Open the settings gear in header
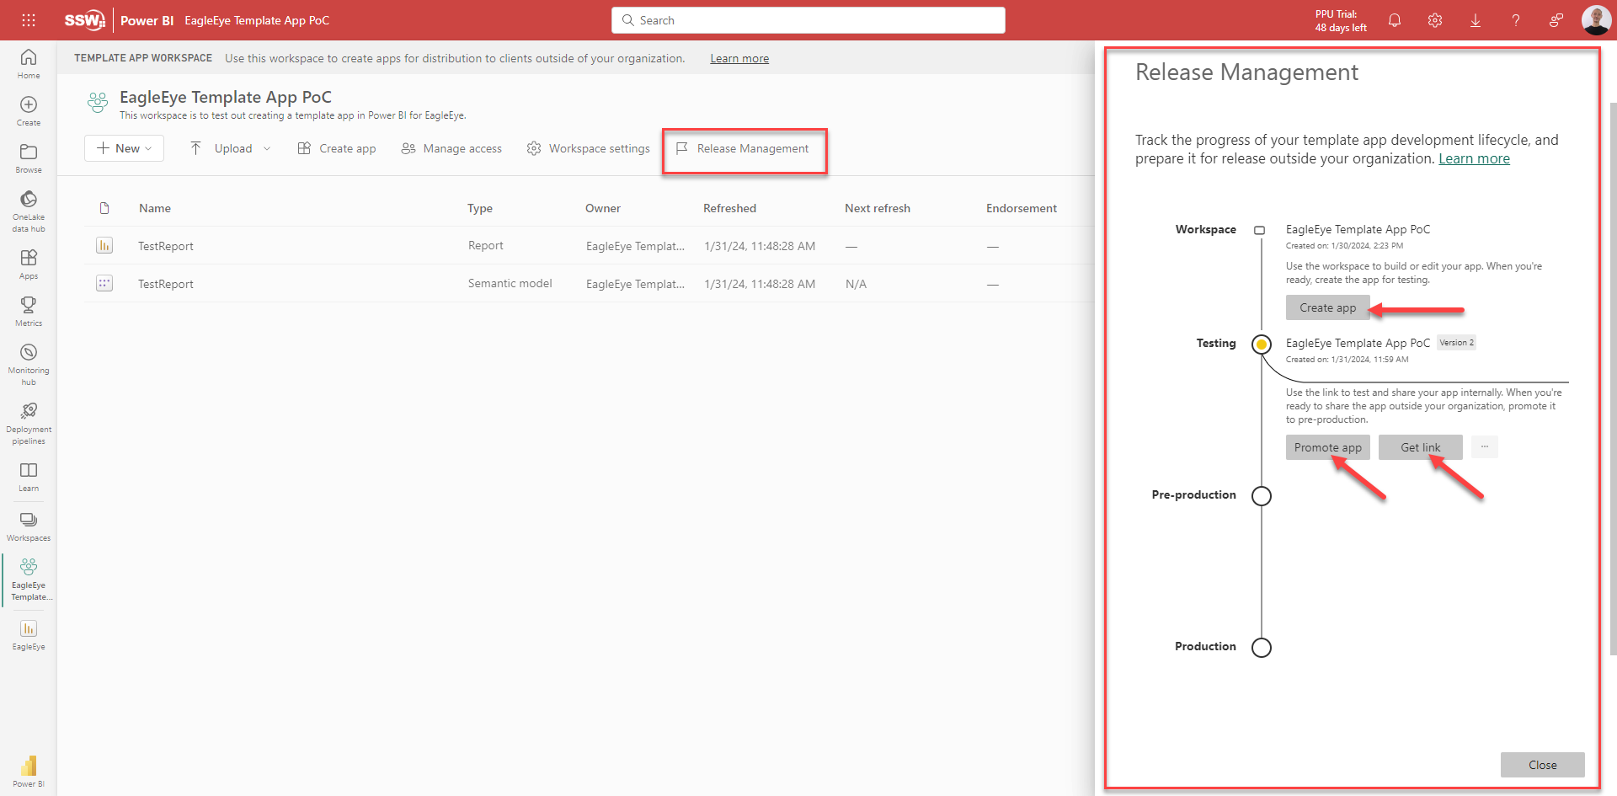The image size is (1617, 796). (x=1435, y=20)
